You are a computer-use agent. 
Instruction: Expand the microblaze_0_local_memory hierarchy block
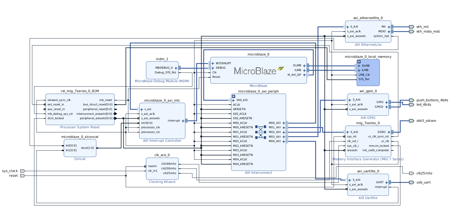click(x=359, y=62)
